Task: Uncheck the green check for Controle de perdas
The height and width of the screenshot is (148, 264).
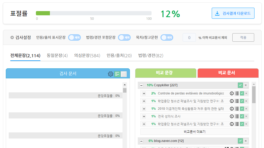Action: coord(242,93)
